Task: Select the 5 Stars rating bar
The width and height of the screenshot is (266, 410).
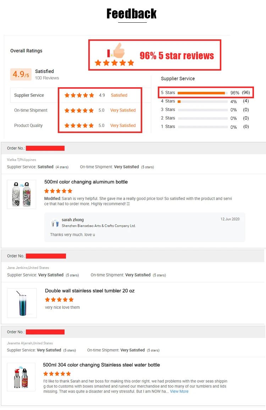Action: [x=203, y=93]
